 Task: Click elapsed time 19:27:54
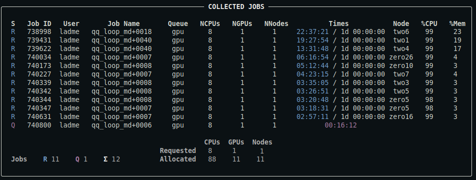pyautogui.click(x=312, y=40)
